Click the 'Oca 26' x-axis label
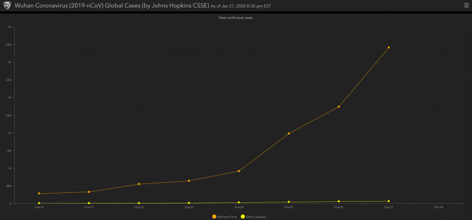 point(339,207)
